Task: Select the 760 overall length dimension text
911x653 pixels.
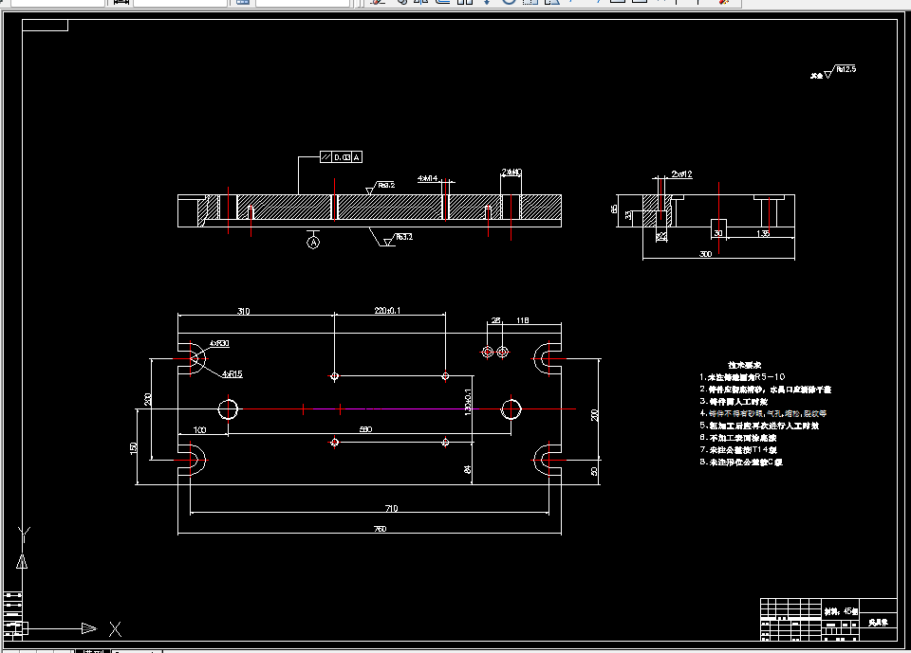Action: (380, 529)
